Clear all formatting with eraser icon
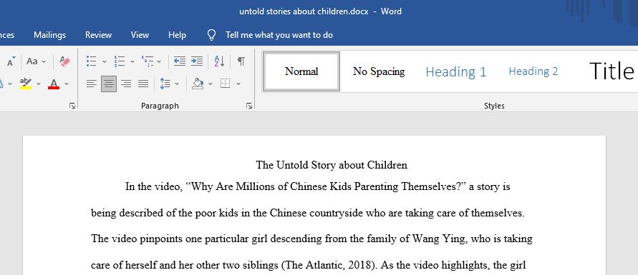The width and height of the screenshot is (638, 275). coord(64,61)
